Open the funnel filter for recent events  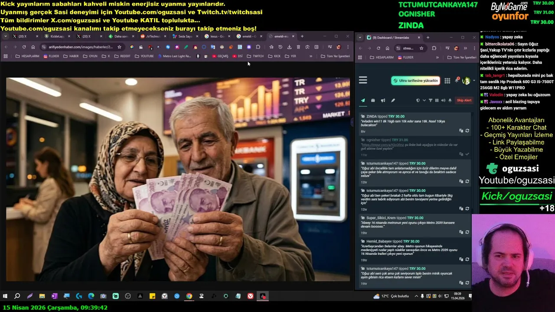431,100
